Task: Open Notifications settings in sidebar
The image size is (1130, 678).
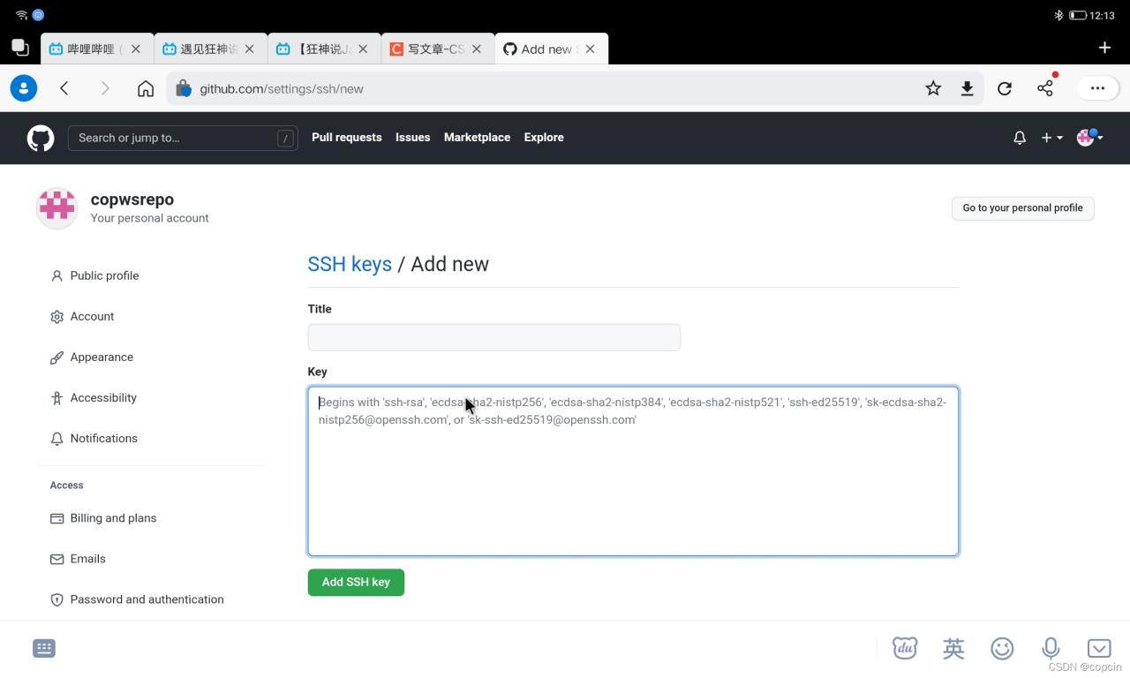Action: tap(103, 438)
